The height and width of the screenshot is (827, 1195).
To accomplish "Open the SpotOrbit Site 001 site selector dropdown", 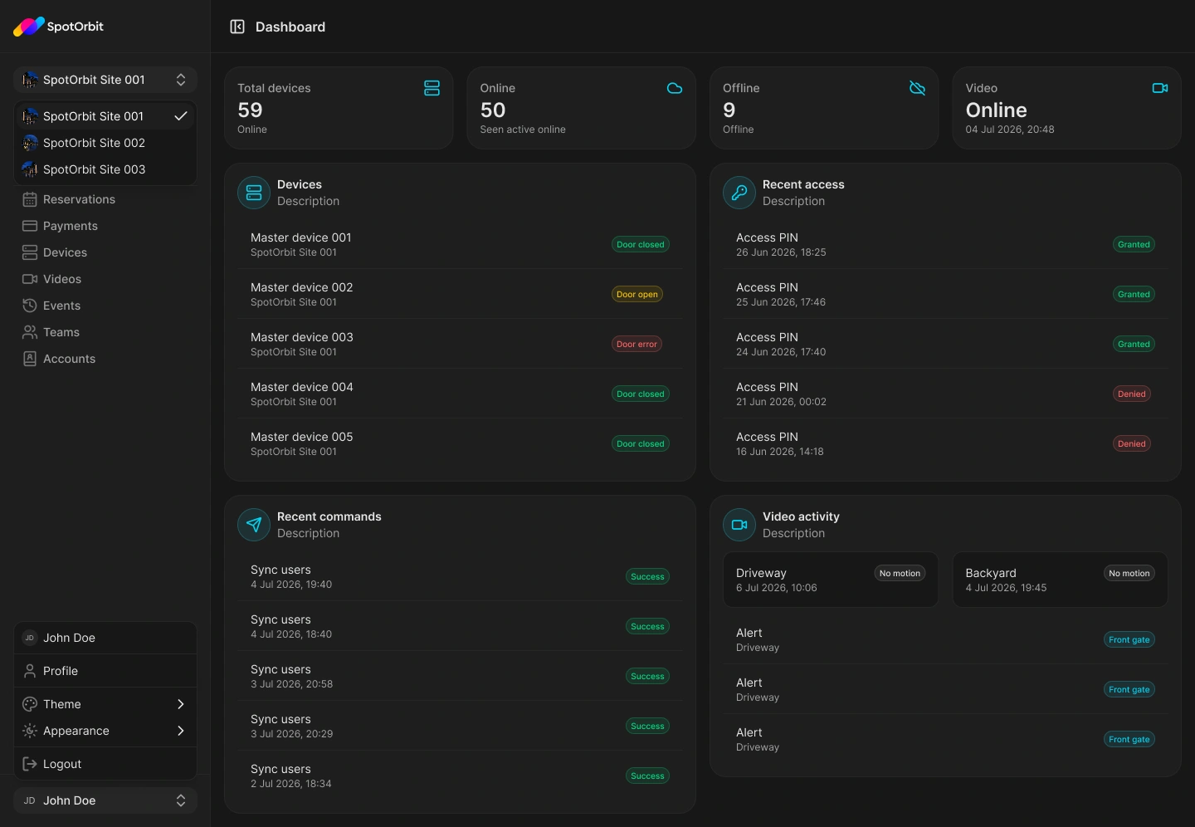I will point(105,80).
